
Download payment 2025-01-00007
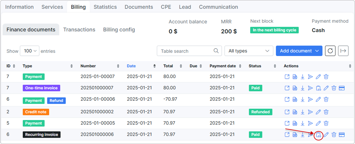(303, 77)
